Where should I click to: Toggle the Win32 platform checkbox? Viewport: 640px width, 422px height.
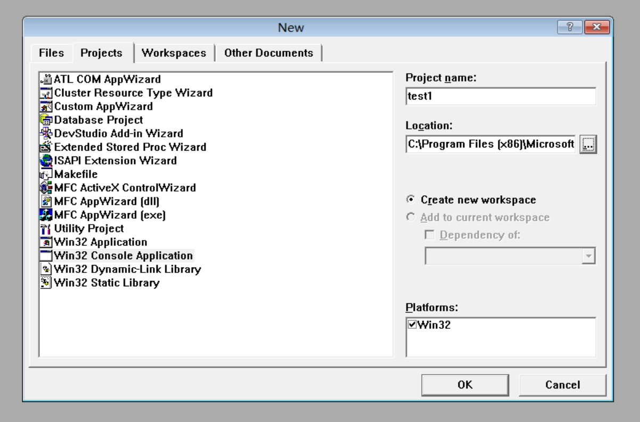coord(412,324)
